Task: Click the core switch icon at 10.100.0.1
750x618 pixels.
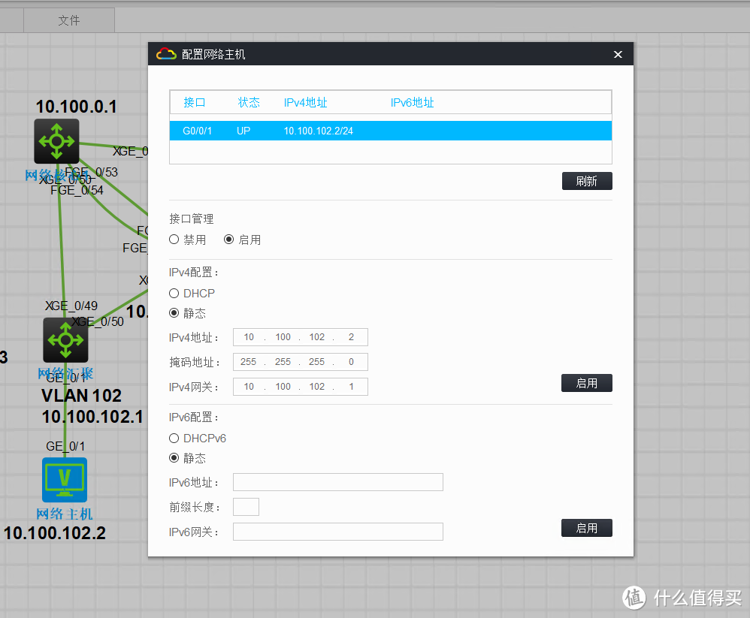Action: 56,140
